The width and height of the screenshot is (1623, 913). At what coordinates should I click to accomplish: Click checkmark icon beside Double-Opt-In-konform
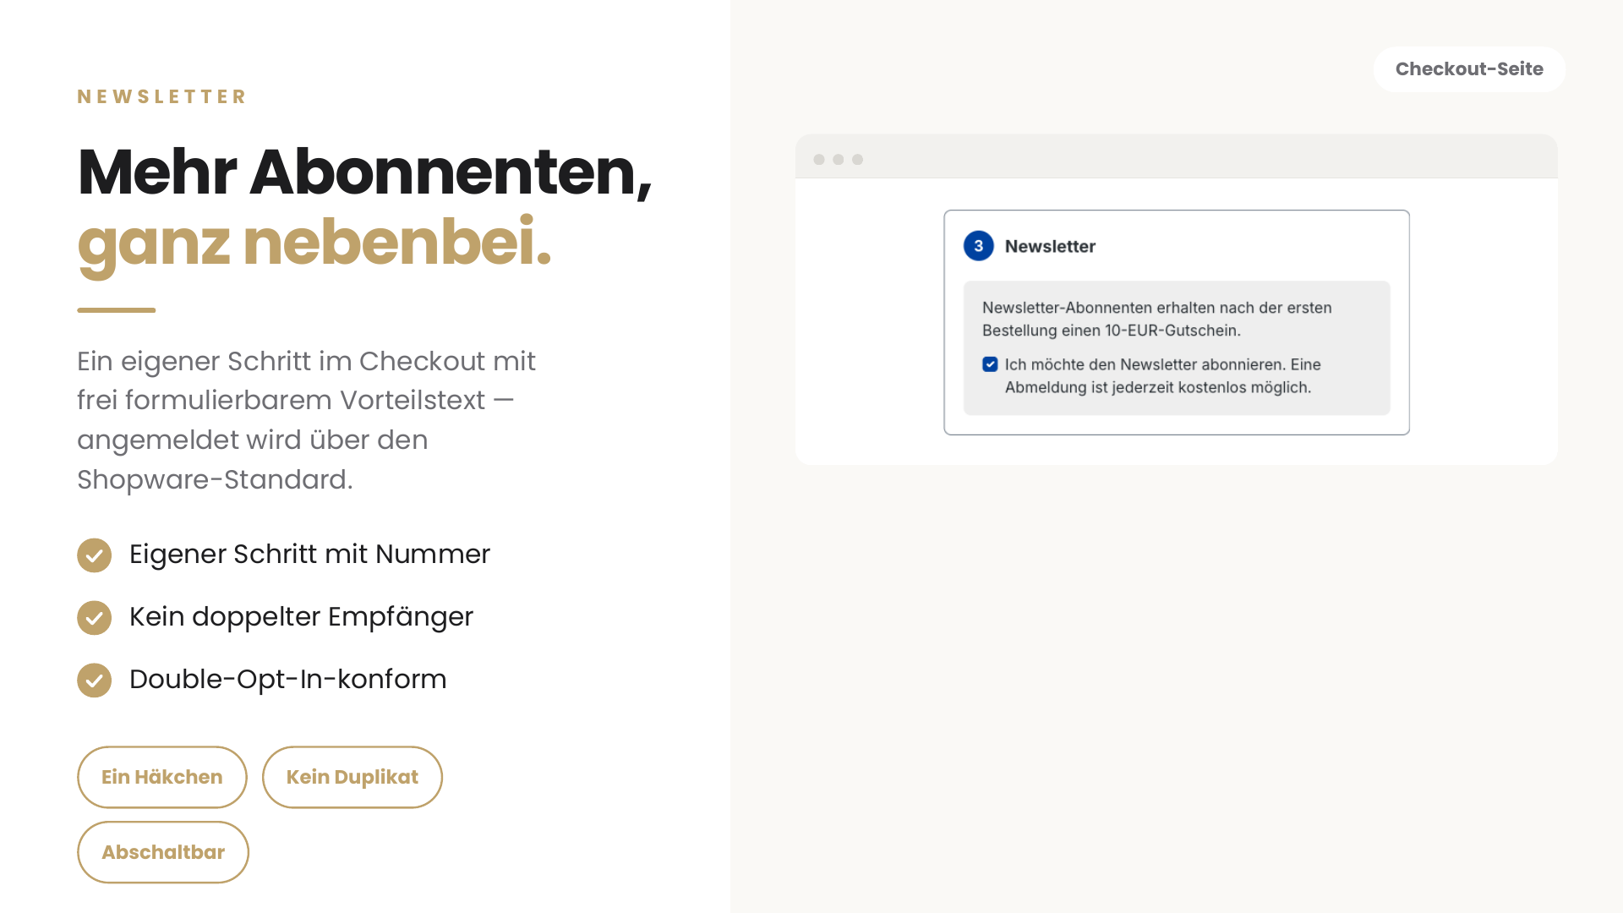pos(95,681)
